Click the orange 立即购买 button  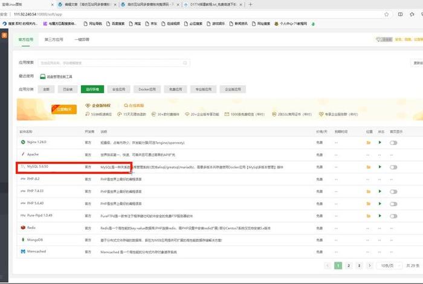click(x=64, y=109)
